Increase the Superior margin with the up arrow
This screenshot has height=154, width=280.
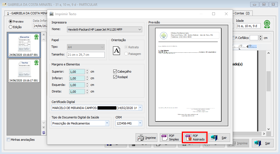(87, 70)
